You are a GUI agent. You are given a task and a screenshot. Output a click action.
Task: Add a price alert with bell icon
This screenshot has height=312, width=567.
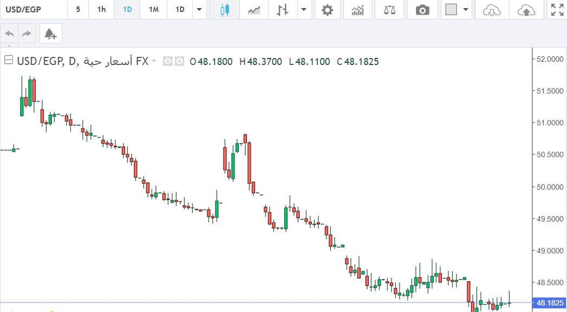[x=50, y=34]
